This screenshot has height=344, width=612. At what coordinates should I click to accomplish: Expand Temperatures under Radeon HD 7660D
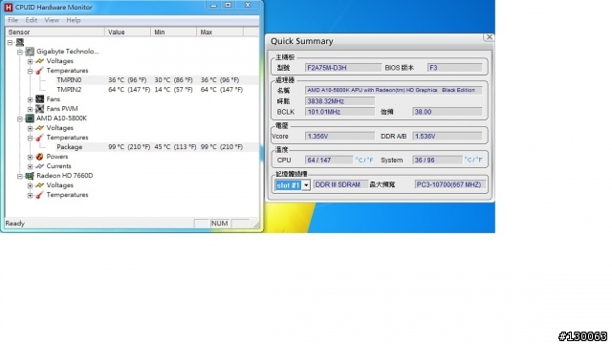pos(30,195)
